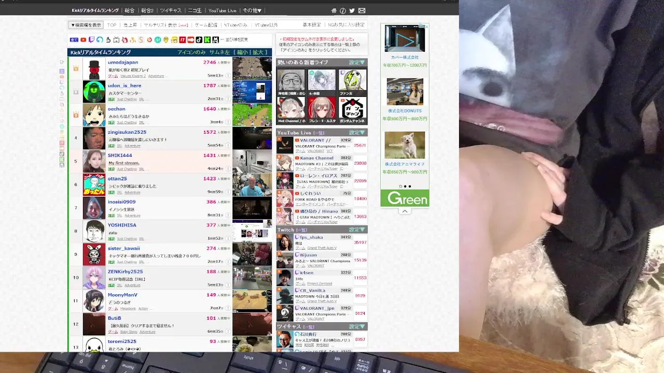Screen dimensions: 664x373
Task: Switch to 急上昇 trending tab
Action: (130, 25)
